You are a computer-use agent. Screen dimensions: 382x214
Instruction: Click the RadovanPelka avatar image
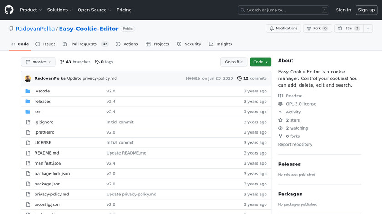pyautogui.click(x=28, y=78)
